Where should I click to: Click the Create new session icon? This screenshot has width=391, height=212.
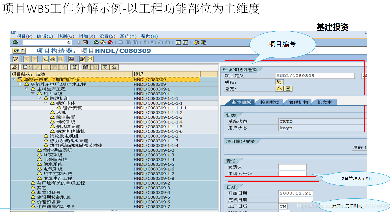pos(178,42)
